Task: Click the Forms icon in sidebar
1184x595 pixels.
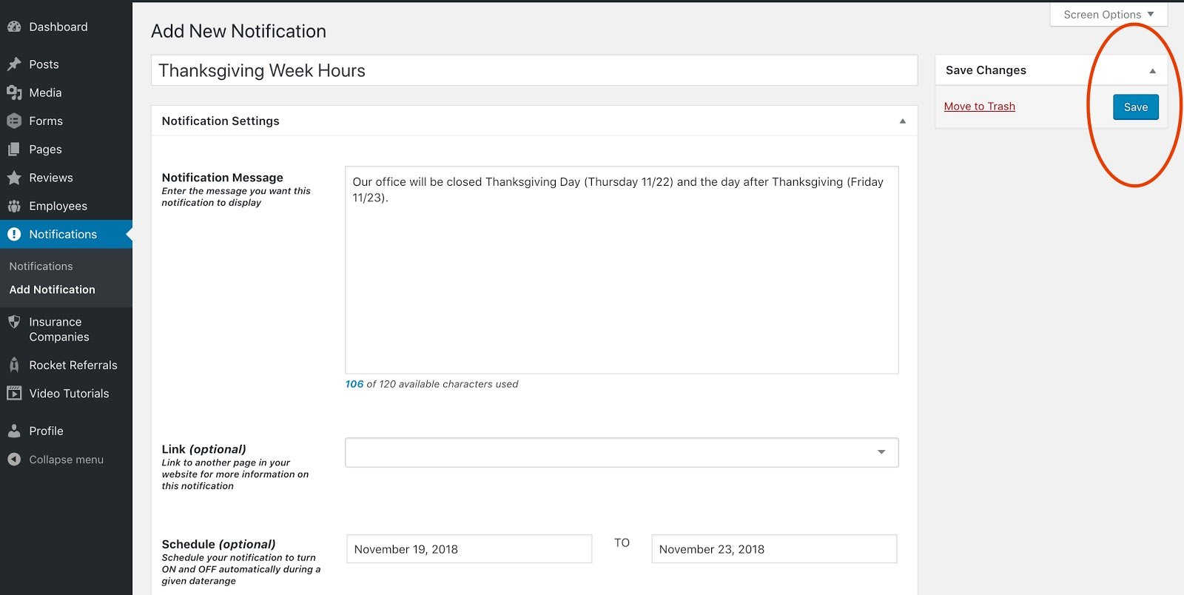Action: coord(14,121)
